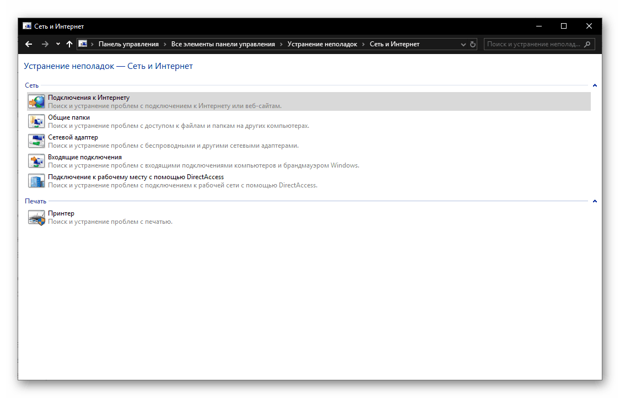Click the window icon in title bar
This screenshot has width=620, height=398.
point(27,26)
